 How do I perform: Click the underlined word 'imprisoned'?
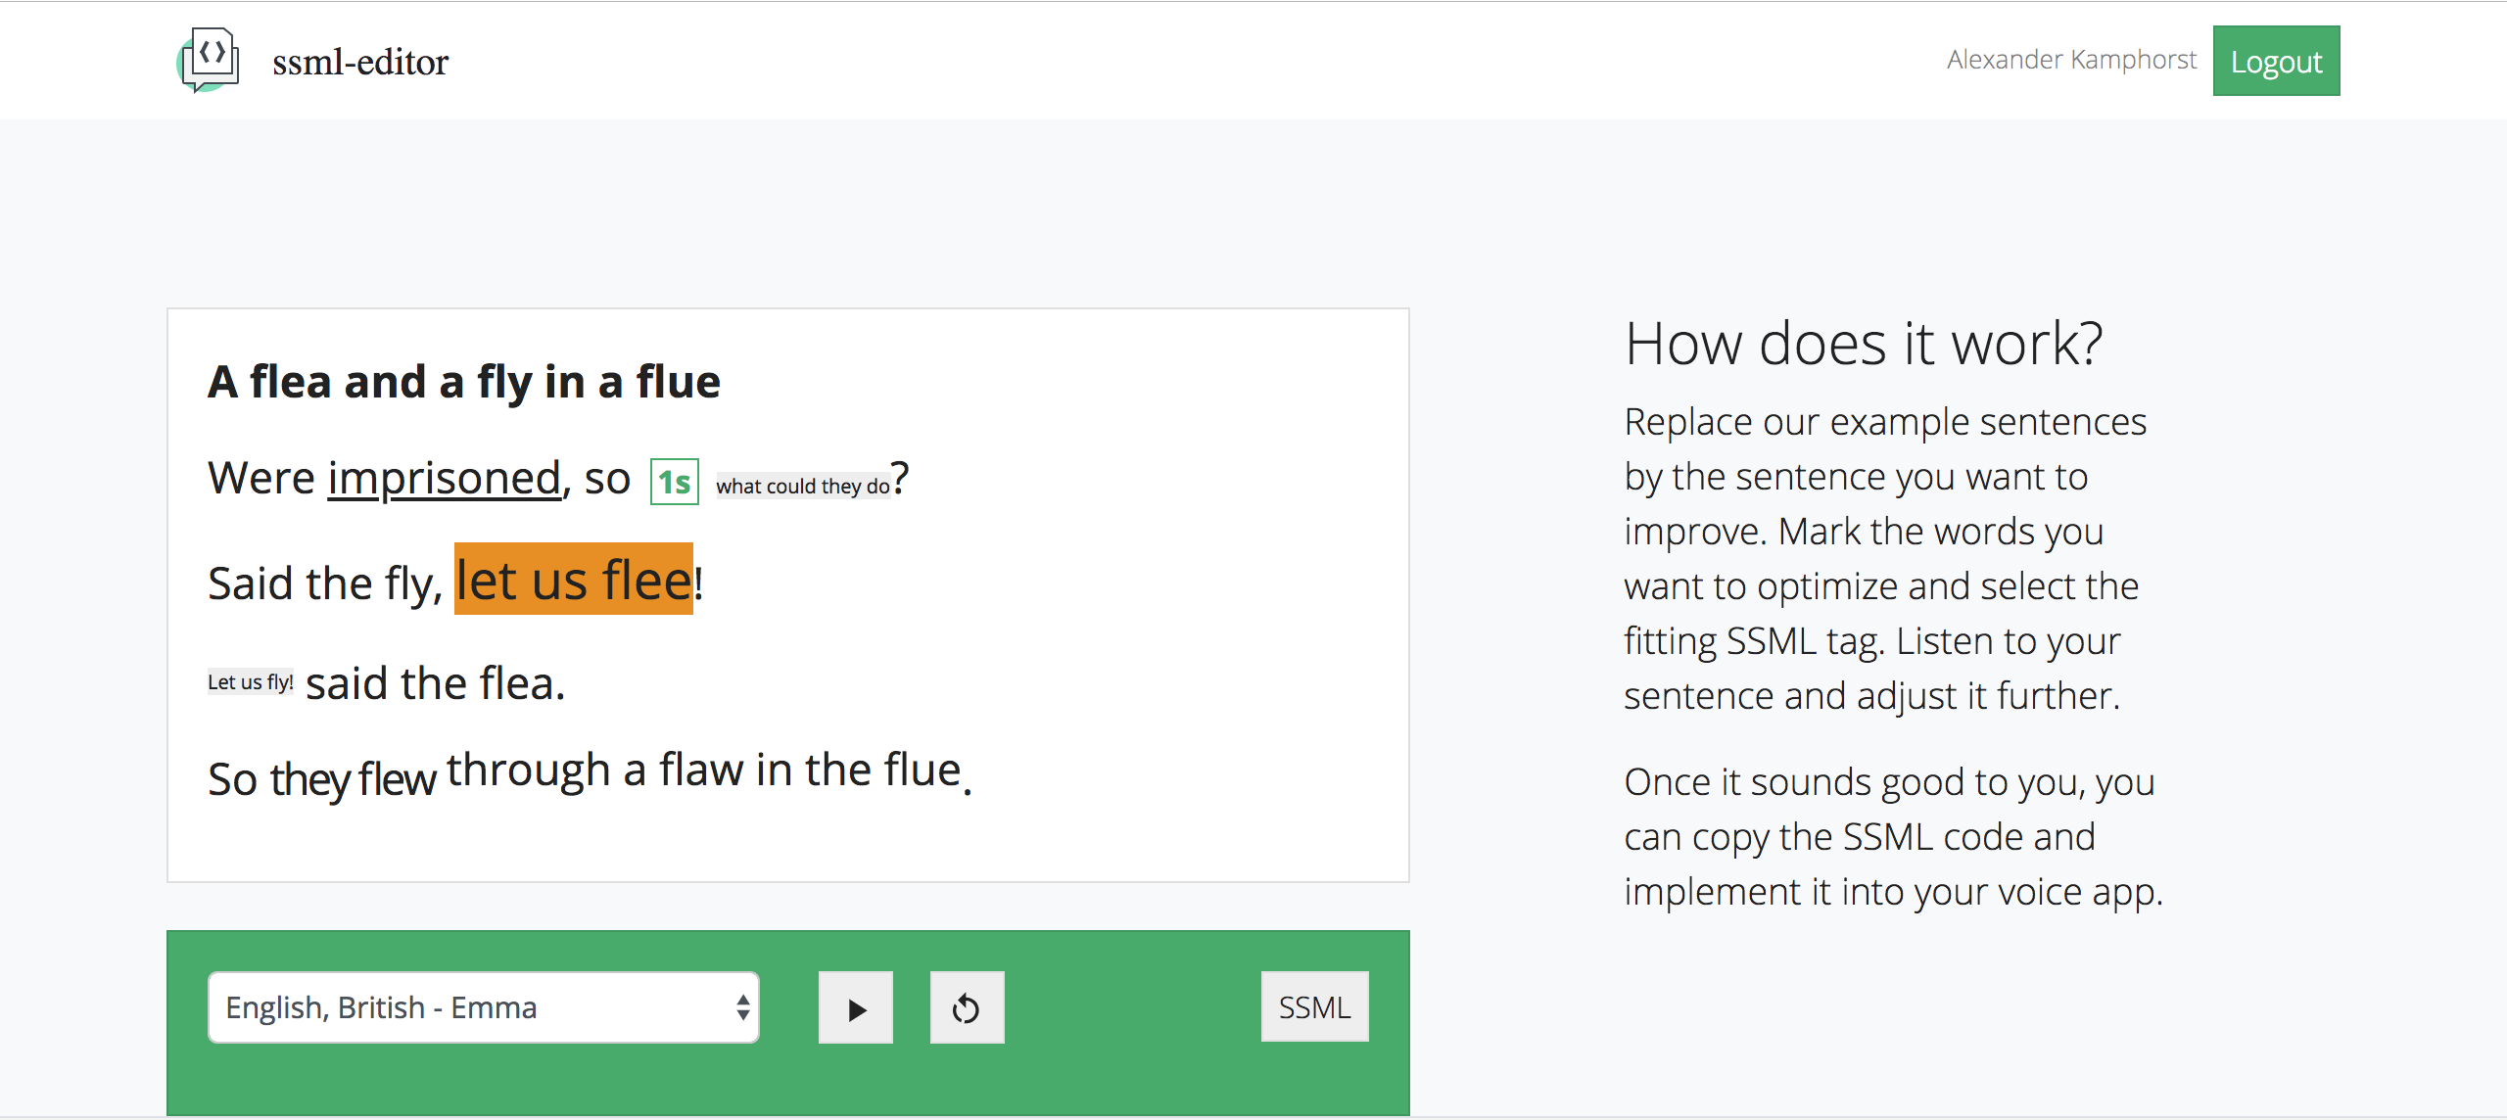(444, 479)
